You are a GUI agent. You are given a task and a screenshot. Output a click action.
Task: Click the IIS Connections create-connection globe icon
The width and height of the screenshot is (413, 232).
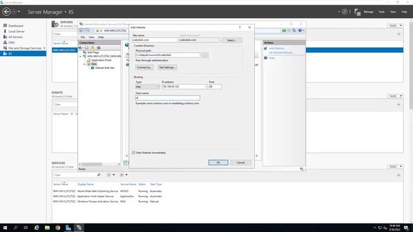(80, 48)
